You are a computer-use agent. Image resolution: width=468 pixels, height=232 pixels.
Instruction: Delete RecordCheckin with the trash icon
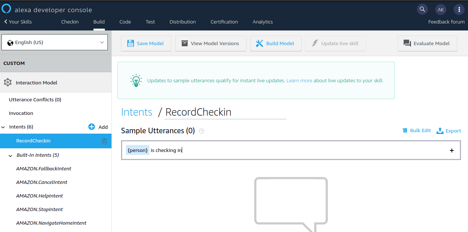104,141
